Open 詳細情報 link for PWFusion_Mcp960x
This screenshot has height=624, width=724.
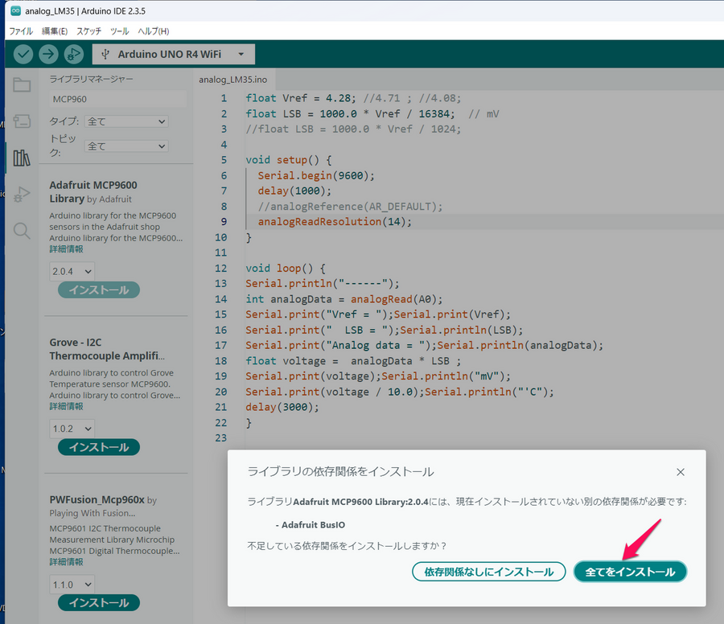[67, 562]
